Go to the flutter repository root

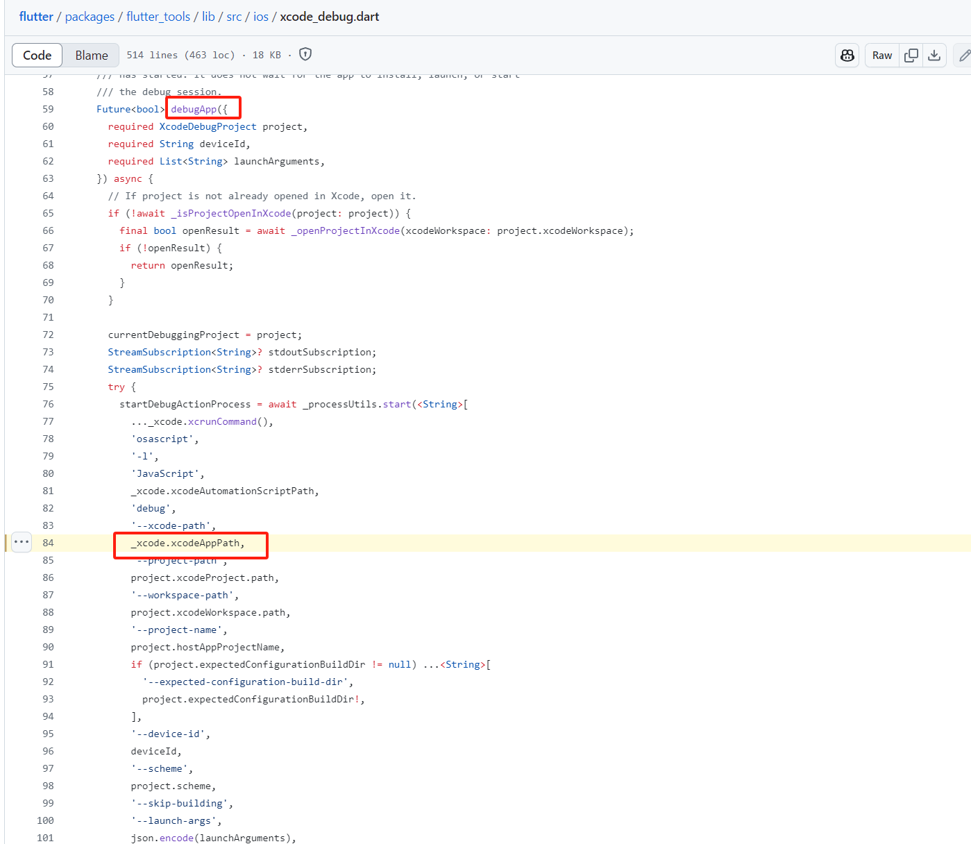coord(36,17)
